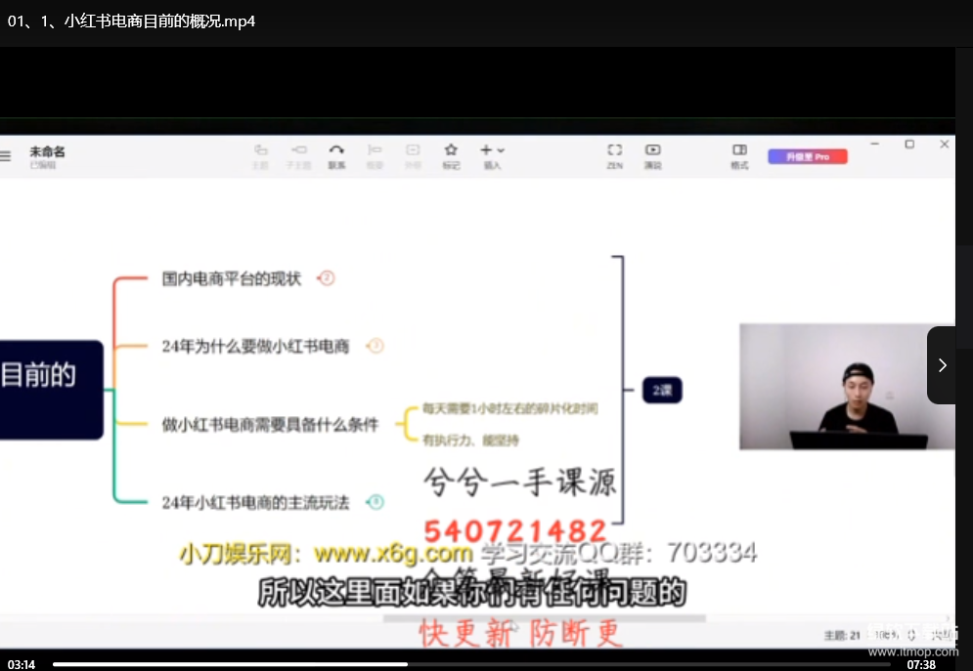The width and height of the screenshot is (973, 671).
Task: Expand the collapsed node after 24年小红书电商的主流玩法
Action: (376, 502)
